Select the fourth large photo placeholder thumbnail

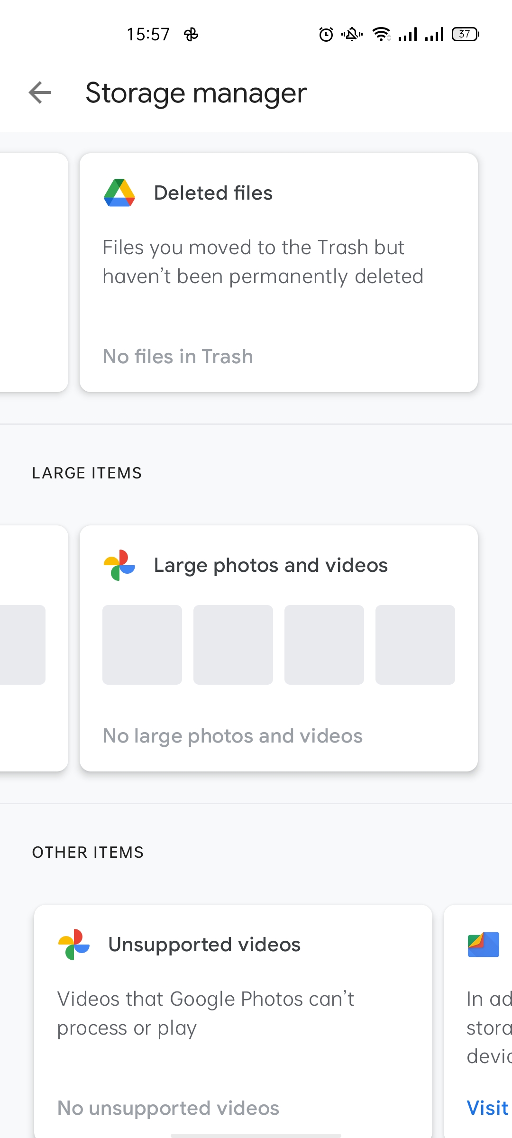coord(415,645)
